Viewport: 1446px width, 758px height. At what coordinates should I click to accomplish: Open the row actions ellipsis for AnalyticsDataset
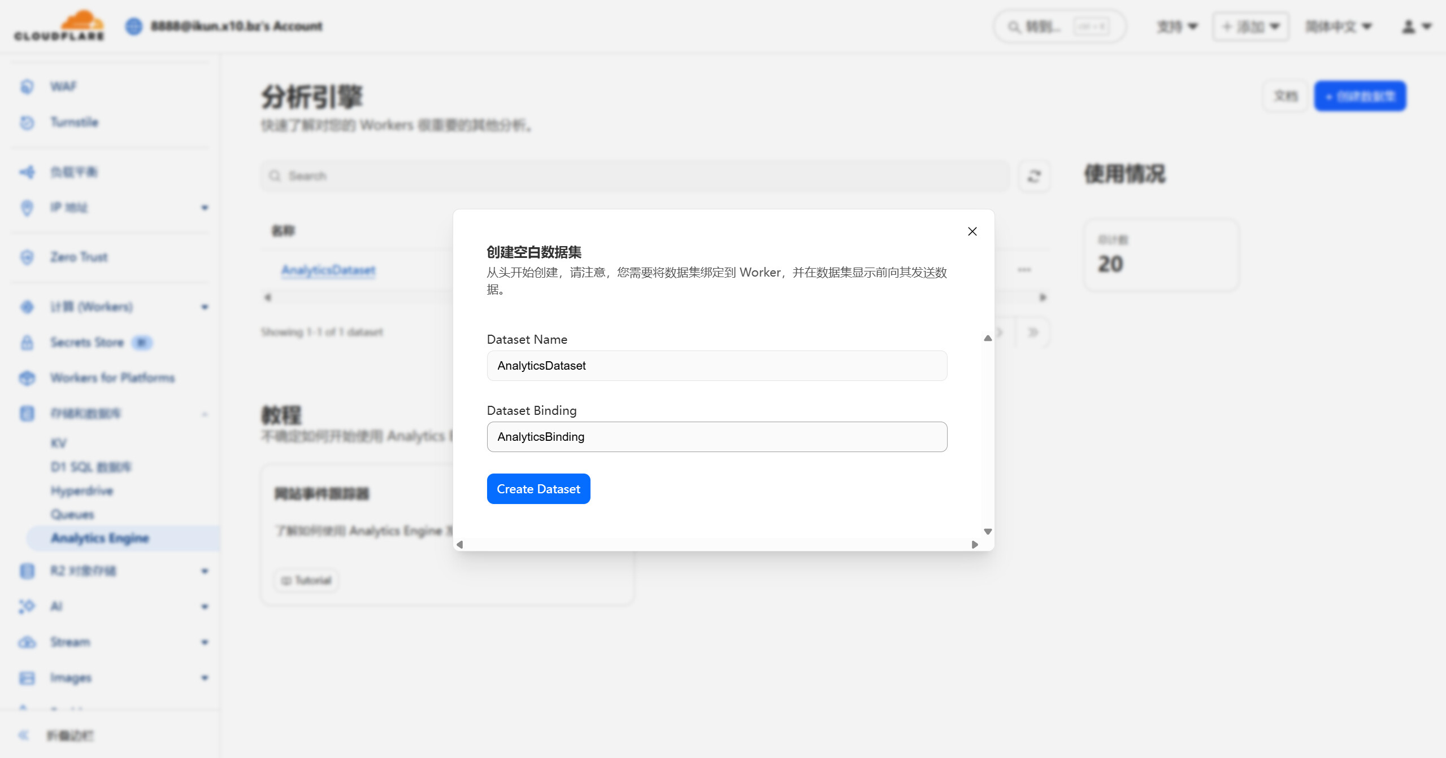1024,270
